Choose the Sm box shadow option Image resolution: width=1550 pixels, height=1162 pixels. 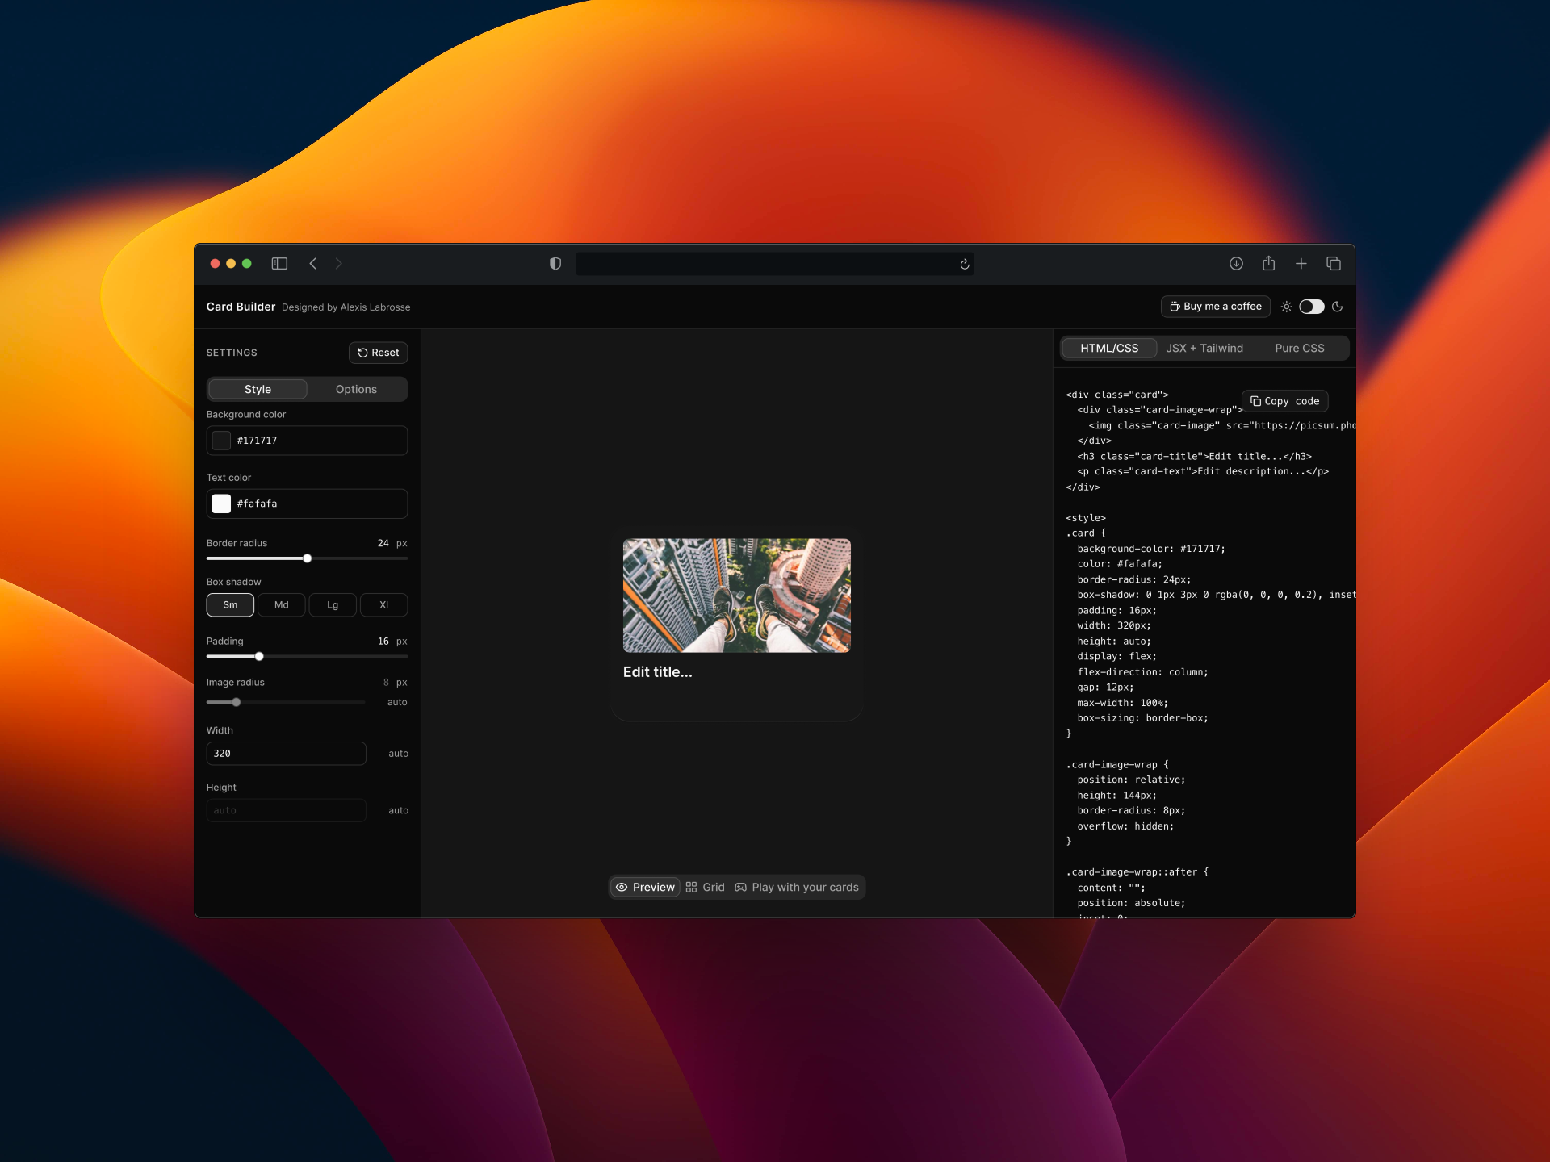230,605
